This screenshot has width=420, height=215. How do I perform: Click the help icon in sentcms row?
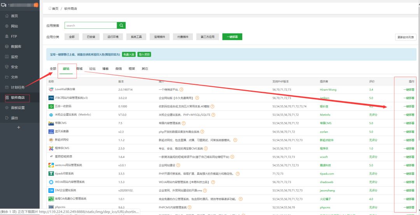click(x=179, y=165)
